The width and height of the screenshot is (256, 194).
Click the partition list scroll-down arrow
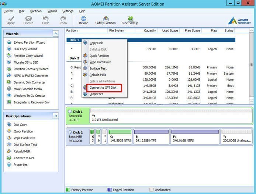point(252,102)
